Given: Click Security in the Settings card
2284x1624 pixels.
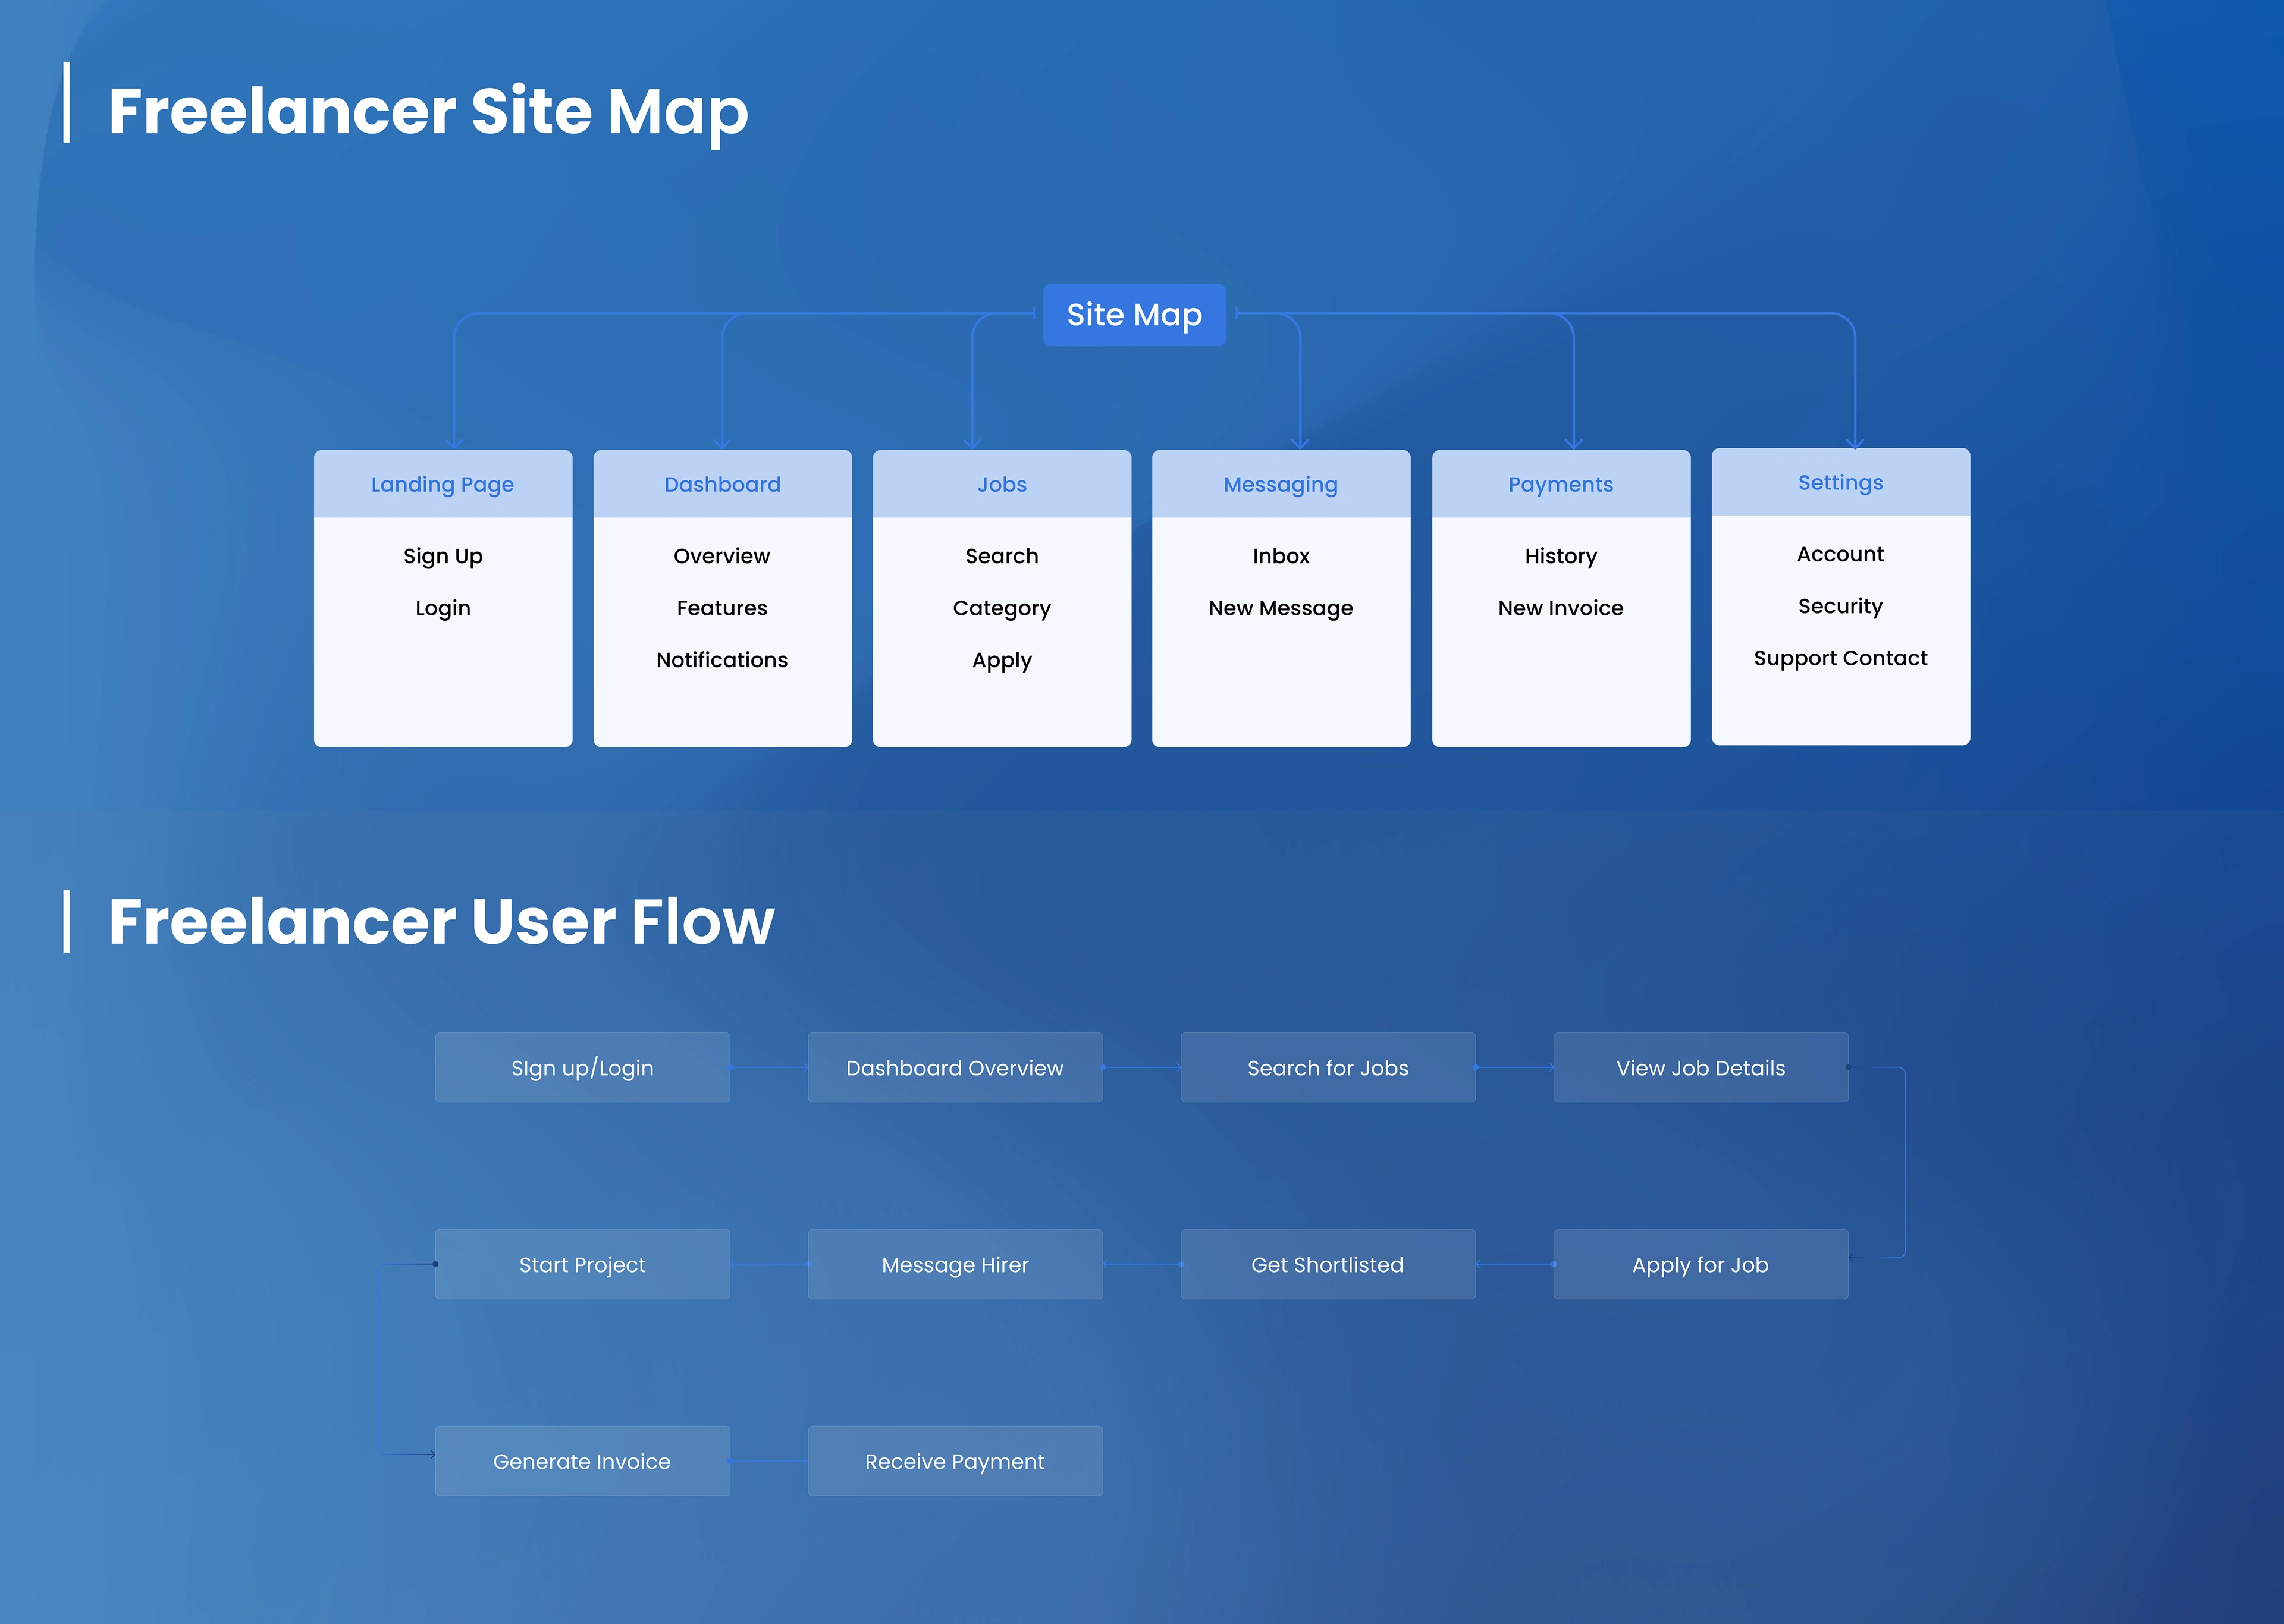Looking at the screenshot, I should 1841,606.
